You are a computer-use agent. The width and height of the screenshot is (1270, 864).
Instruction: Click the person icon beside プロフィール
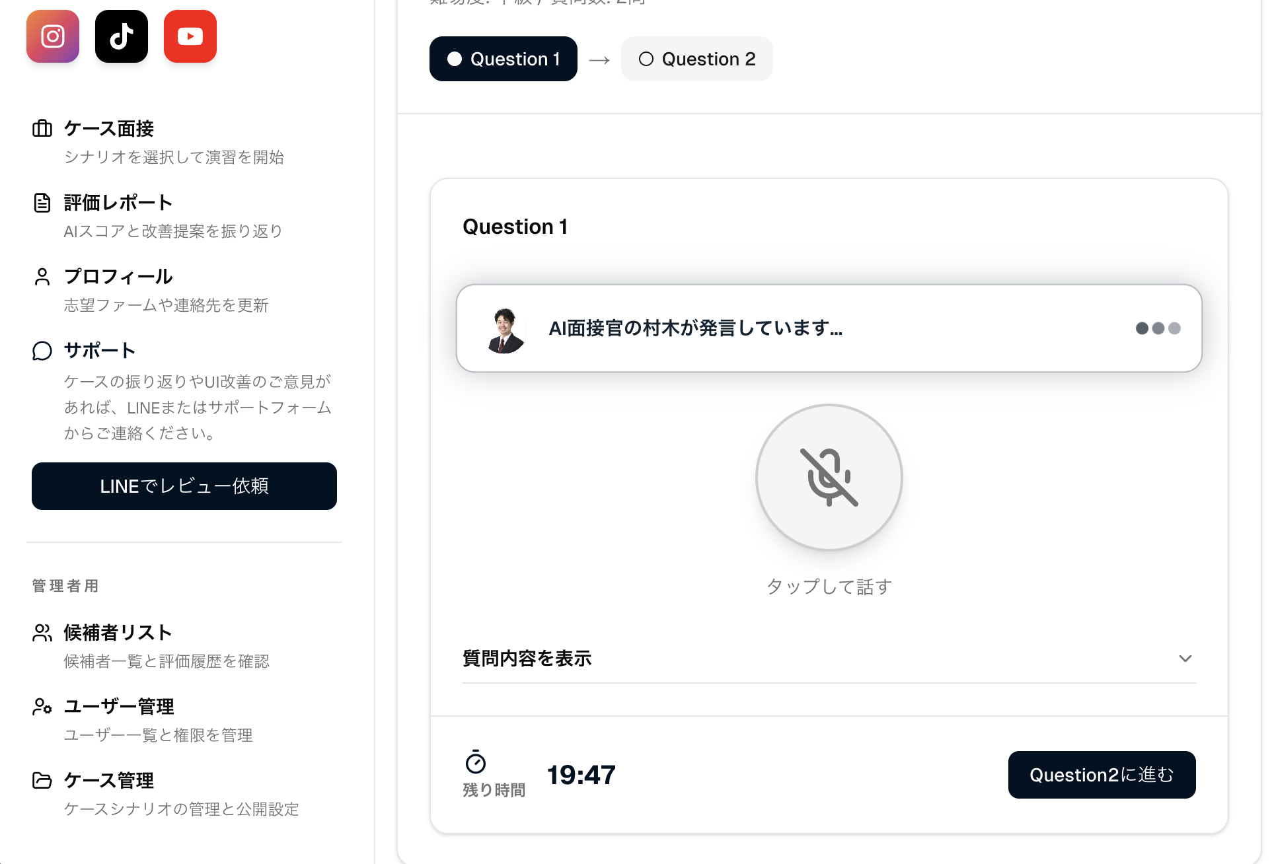point(42,276)
